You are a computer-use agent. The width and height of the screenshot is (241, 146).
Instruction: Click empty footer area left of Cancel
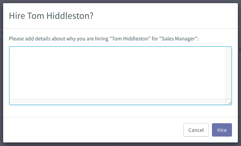click(92, 130)
